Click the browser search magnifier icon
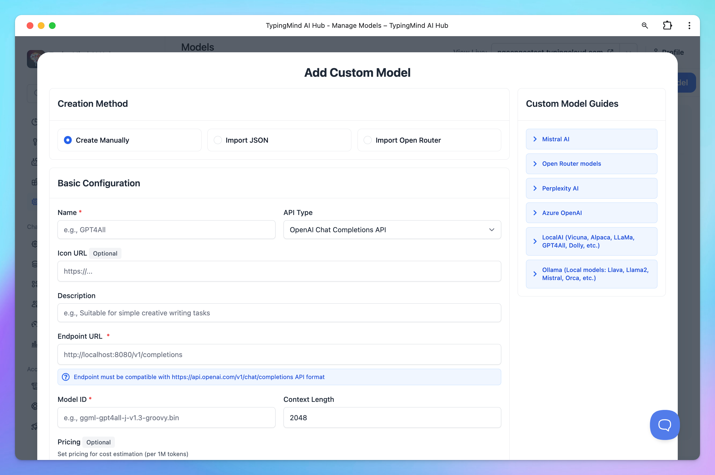This screenshot has height=475, width=715. pos(644,26)
